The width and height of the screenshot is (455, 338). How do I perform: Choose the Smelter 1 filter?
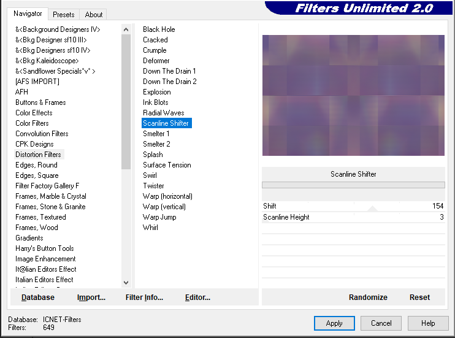tap(156, 134)
